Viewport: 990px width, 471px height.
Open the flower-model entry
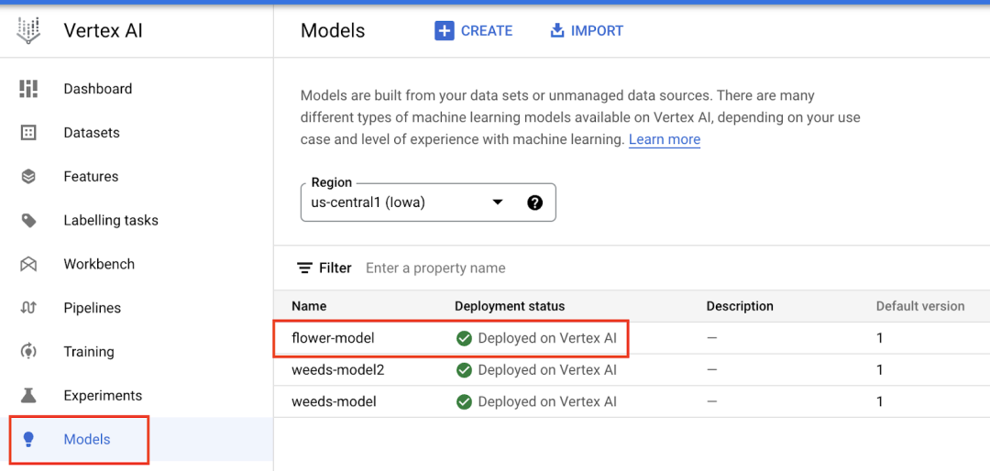[333, 338]
